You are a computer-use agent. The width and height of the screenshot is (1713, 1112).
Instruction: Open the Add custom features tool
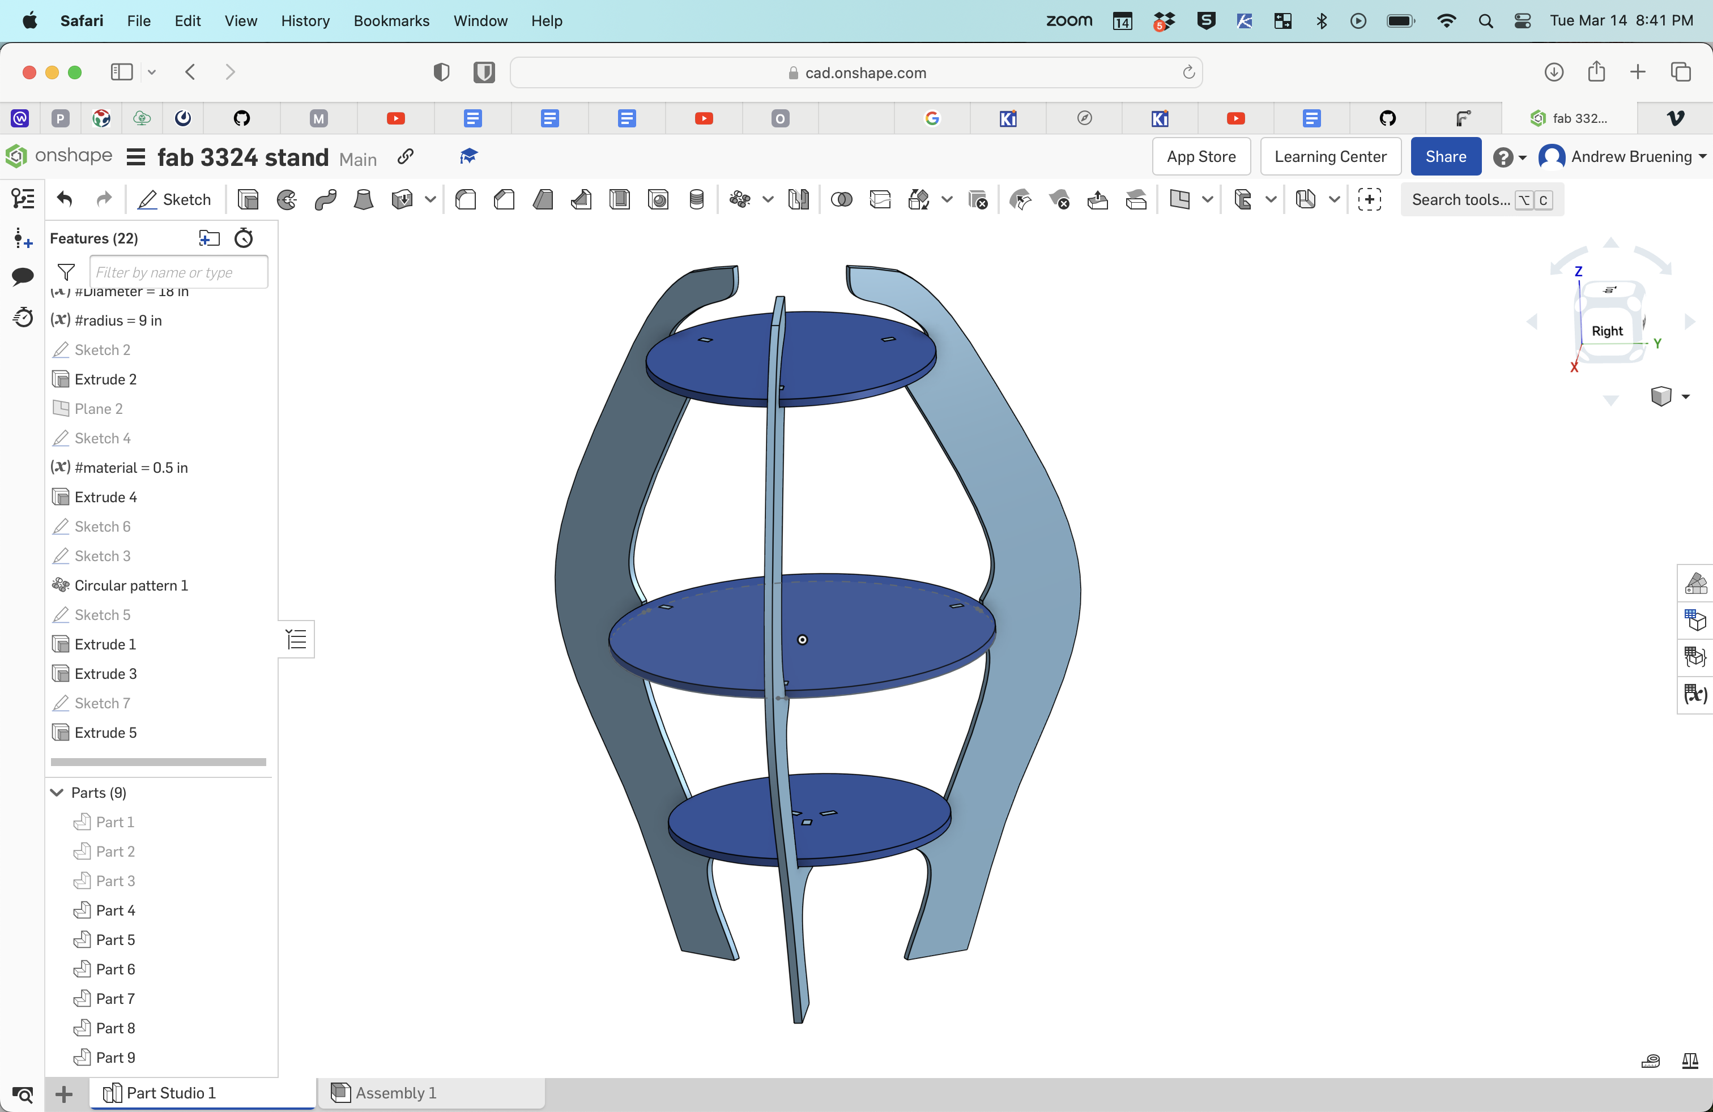tap(1369, 199)
